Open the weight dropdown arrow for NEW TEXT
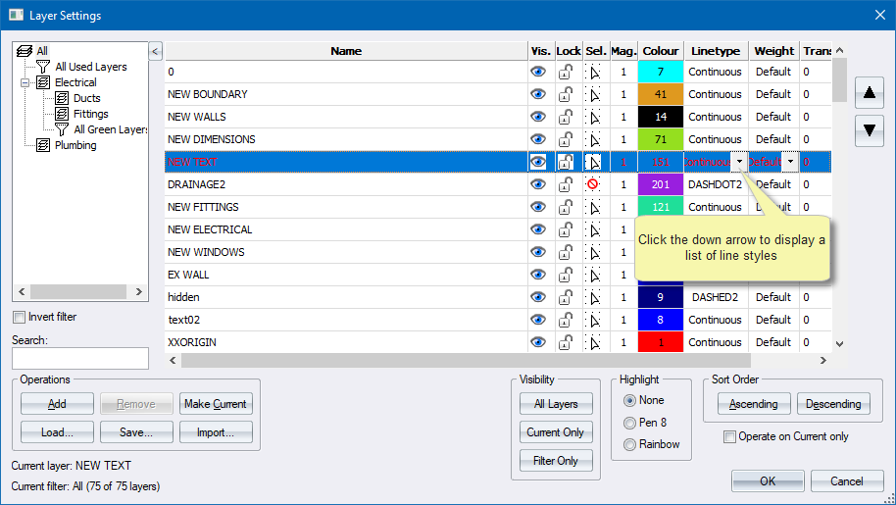896x505 pixels. (x=789, y=163)
